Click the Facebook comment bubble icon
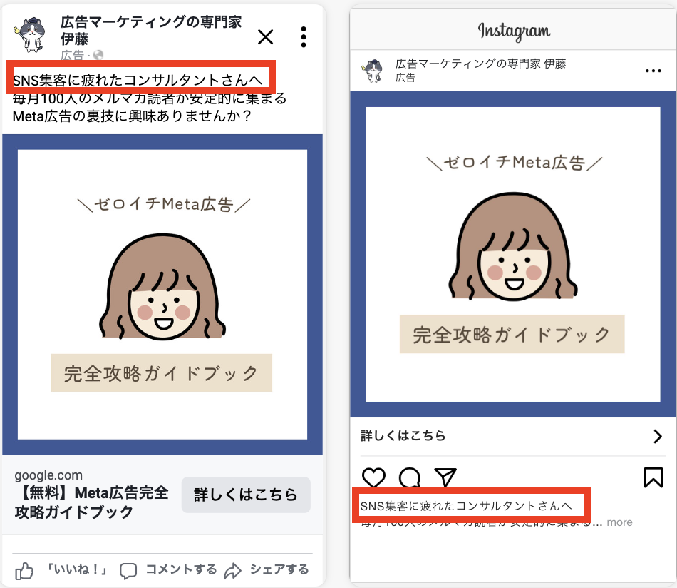The height and width of the screenshot is (588, 677). click(128, 570)
